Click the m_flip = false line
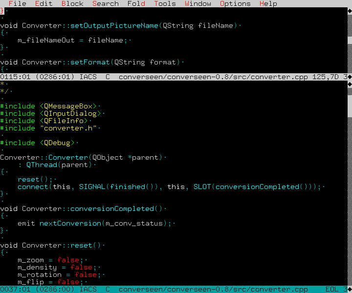This screenshot has height=293, width=352. click(50, 282)
